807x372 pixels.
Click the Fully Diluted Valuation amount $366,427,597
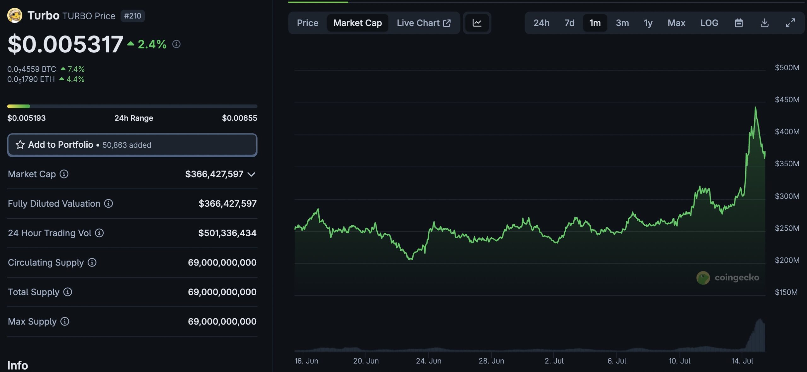coord(228,203)
